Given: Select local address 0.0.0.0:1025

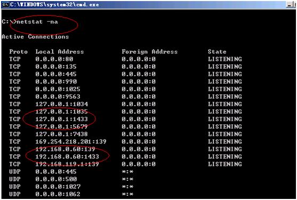Looking at the screenshot, I should pos(58,89).
